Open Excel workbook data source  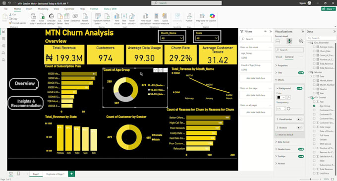click(42, 19)
